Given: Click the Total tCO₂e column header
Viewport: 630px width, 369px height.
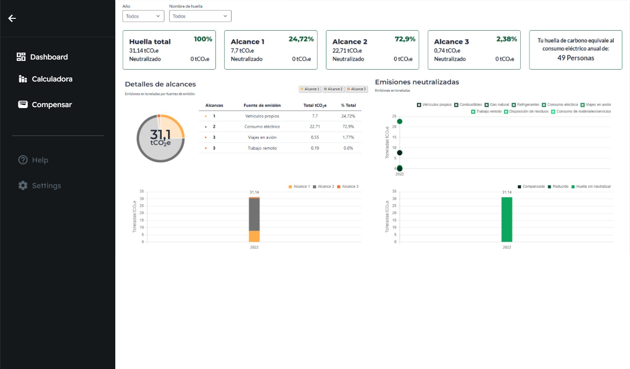Looking at the screenshot, I should [315, 105].
